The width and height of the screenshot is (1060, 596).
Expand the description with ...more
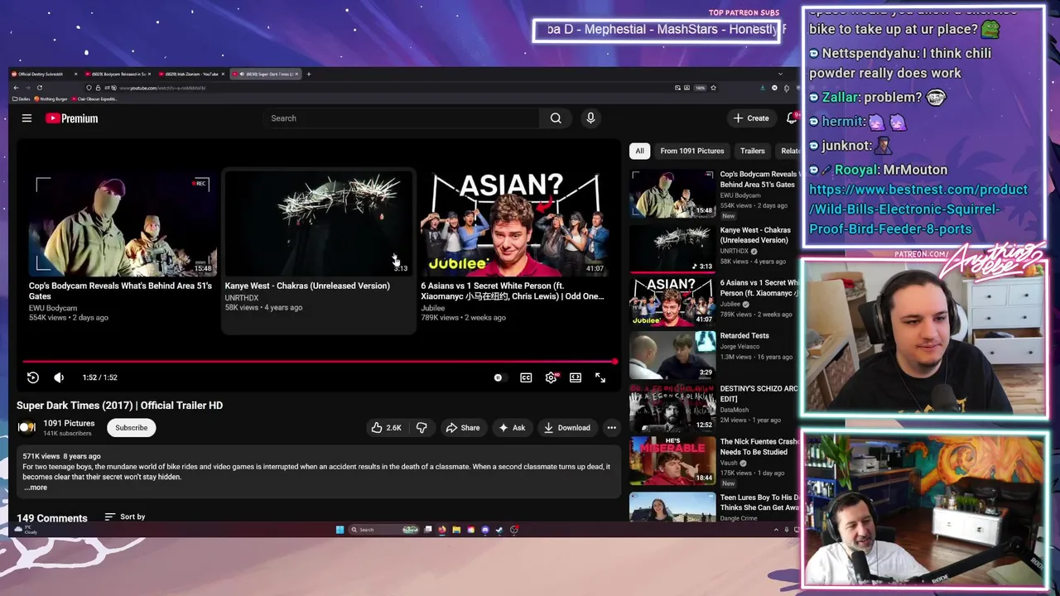(x=36, y=488)
